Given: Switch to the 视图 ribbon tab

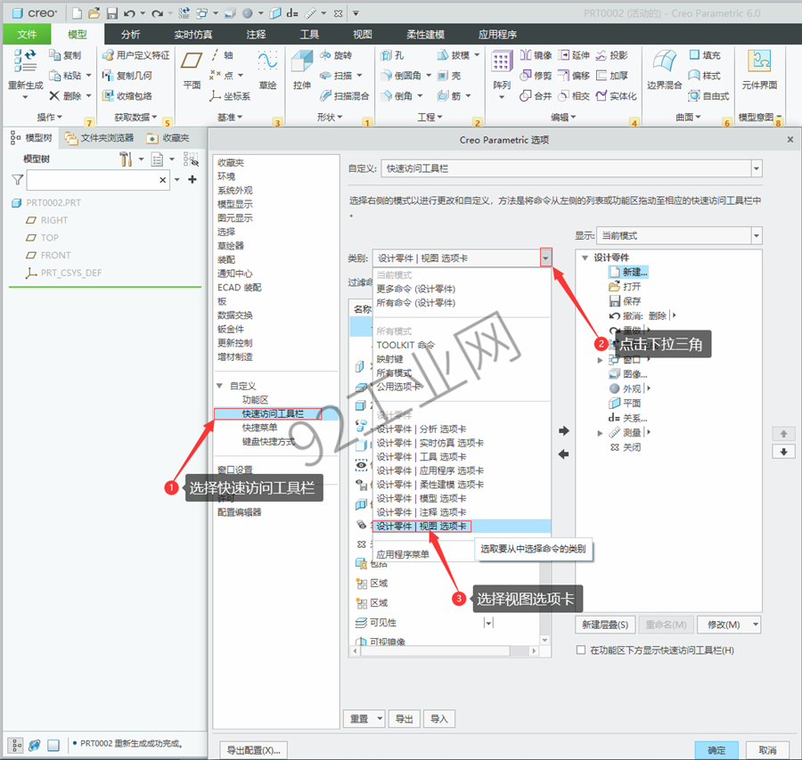Looking at the screenshot, I should 362,34.
